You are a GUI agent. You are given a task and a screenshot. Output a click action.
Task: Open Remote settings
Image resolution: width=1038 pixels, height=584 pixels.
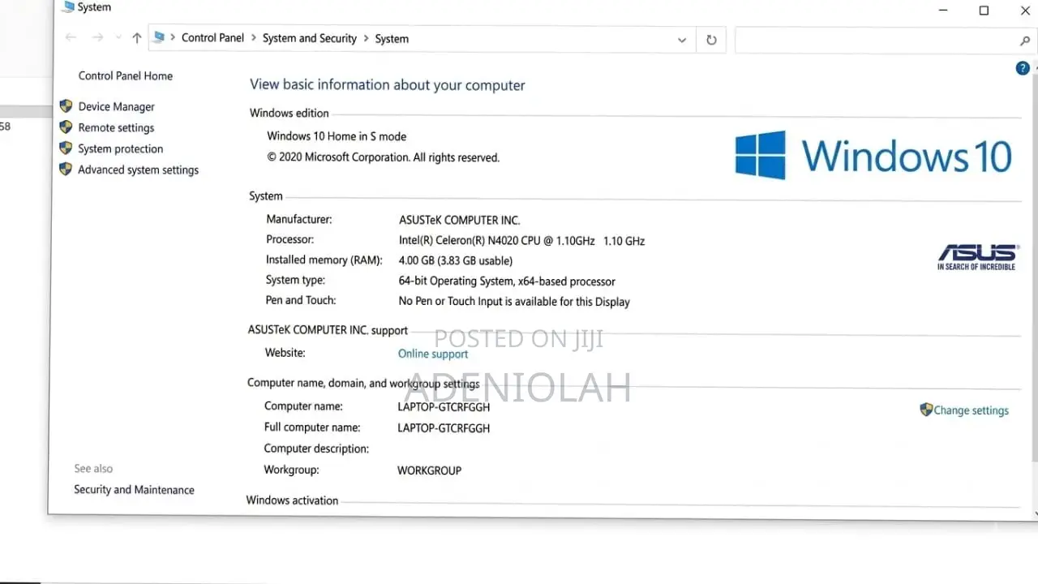point(116,127)
